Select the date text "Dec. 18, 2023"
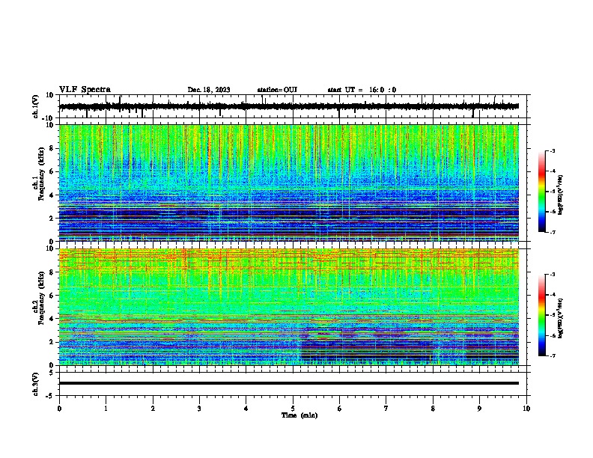Screen dimensions: 593x458 coord(209,90)
